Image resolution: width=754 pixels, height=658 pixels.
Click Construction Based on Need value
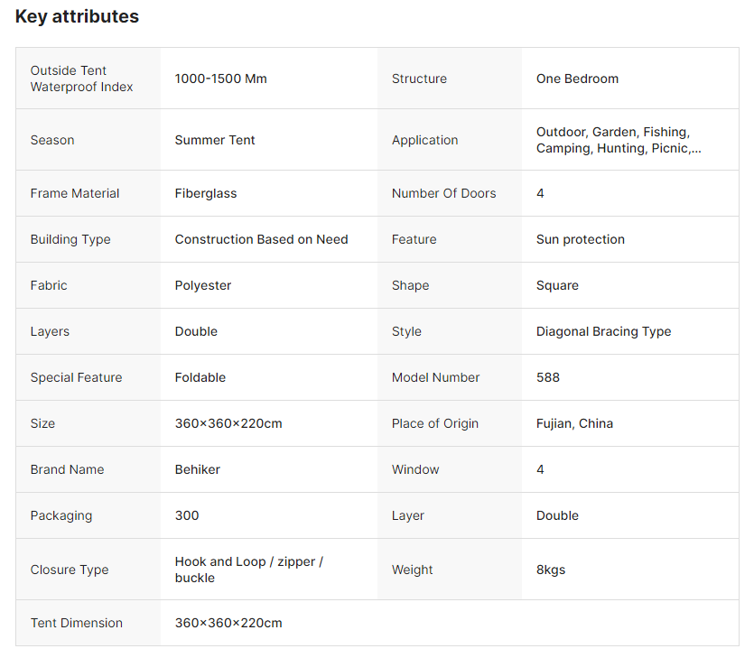261,239
